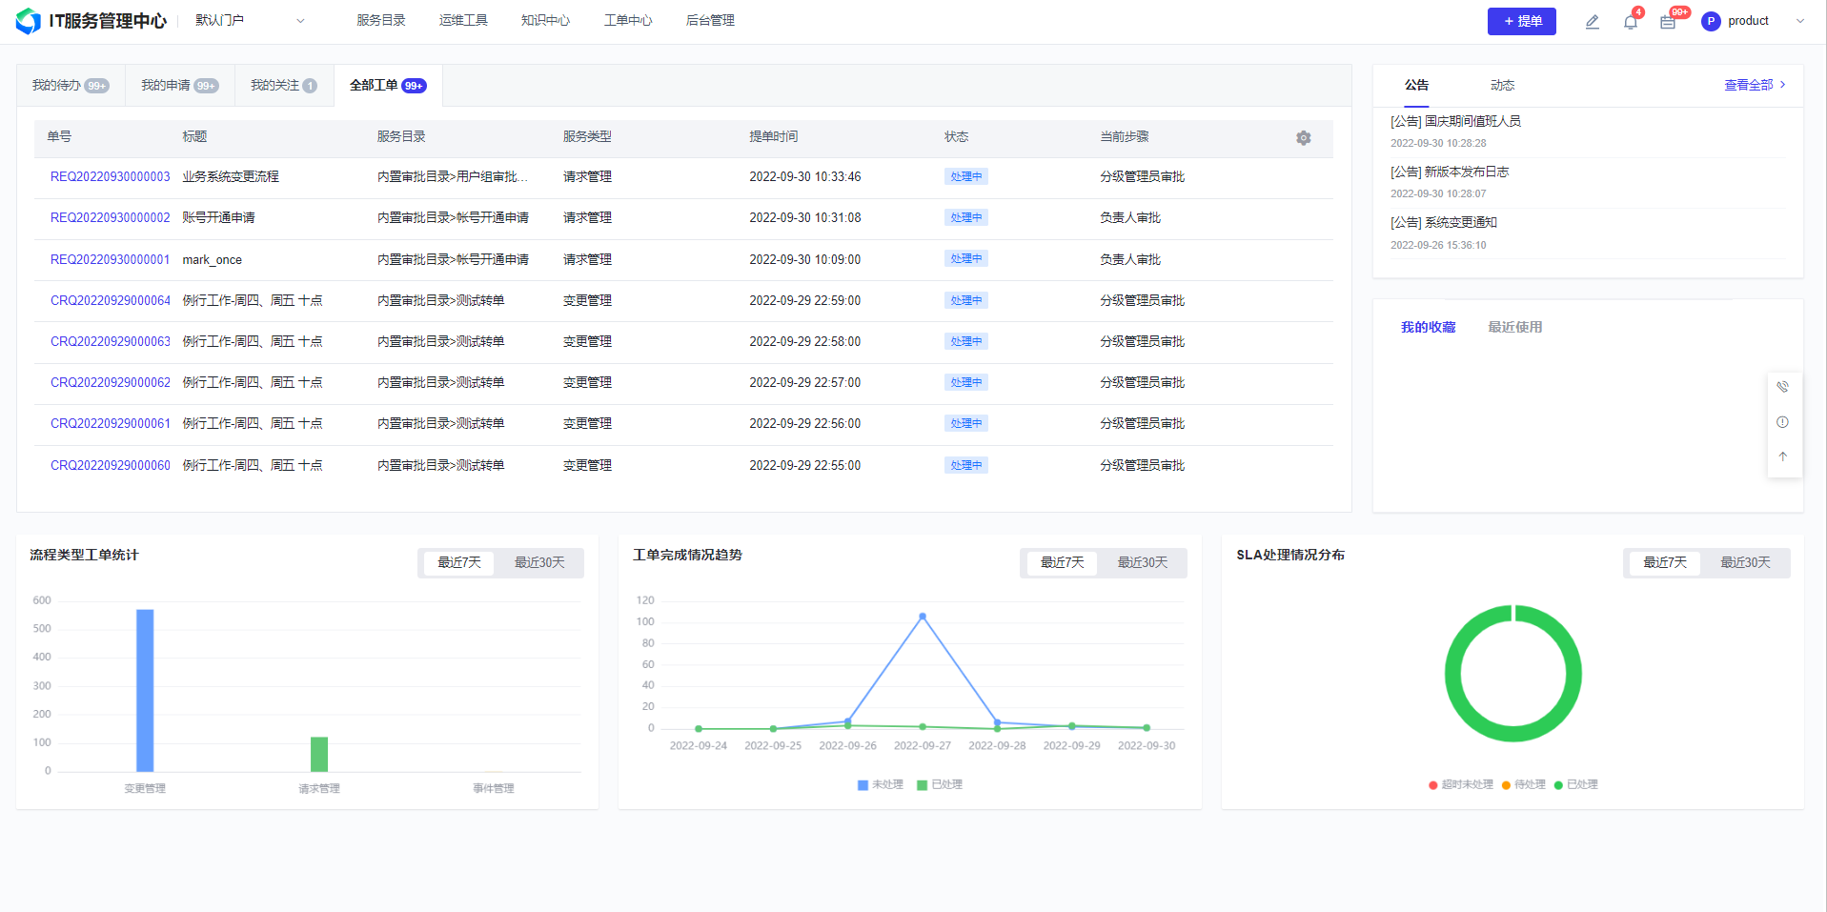Open the 国庆期间值班人员 announcement

(x=1455, y=122)
